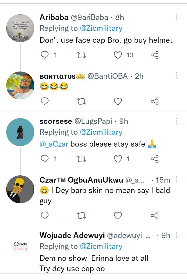Screen dimensions: 187x280
Task: Retweet Aribaba's face cap tweet
Action: 82,55
